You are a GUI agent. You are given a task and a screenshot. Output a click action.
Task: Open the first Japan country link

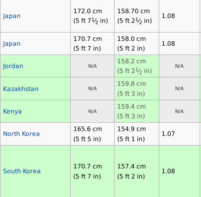pyautogui.click(x=12, y=16)
